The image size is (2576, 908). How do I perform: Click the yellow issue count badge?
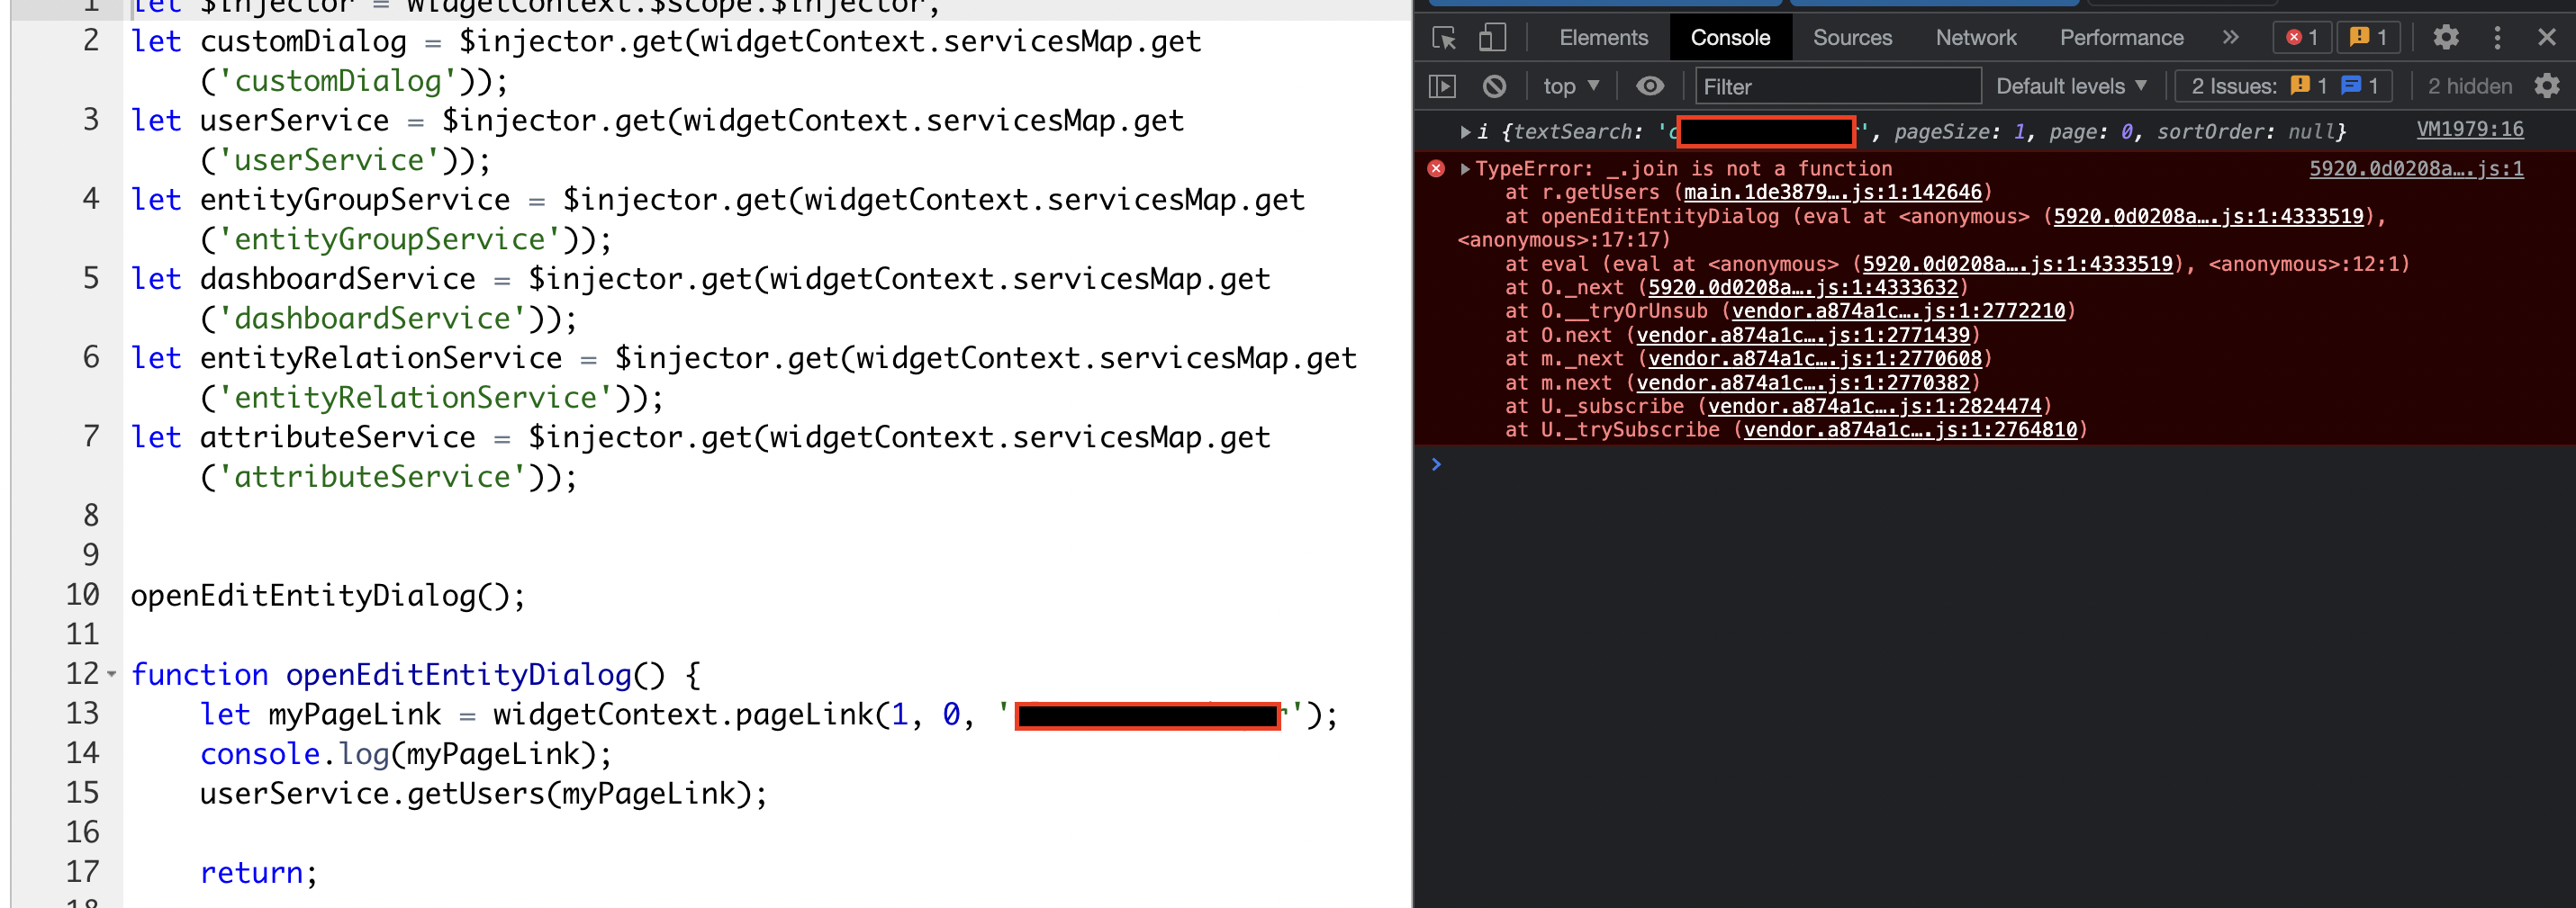click(x=2368, y=37)
